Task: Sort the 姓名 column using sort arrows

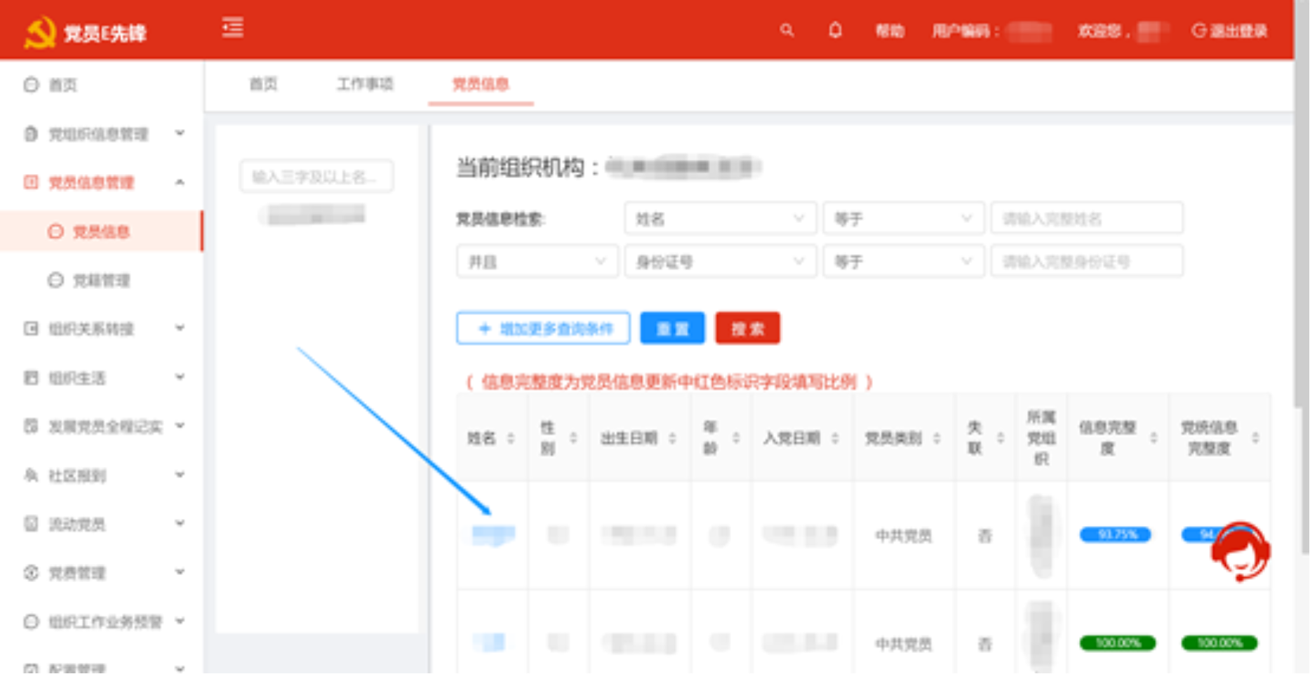Action: [x=511, y=438]
